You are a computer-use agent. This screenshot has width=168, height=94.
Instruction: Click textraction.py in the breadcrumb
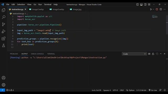tap(18, 14)
